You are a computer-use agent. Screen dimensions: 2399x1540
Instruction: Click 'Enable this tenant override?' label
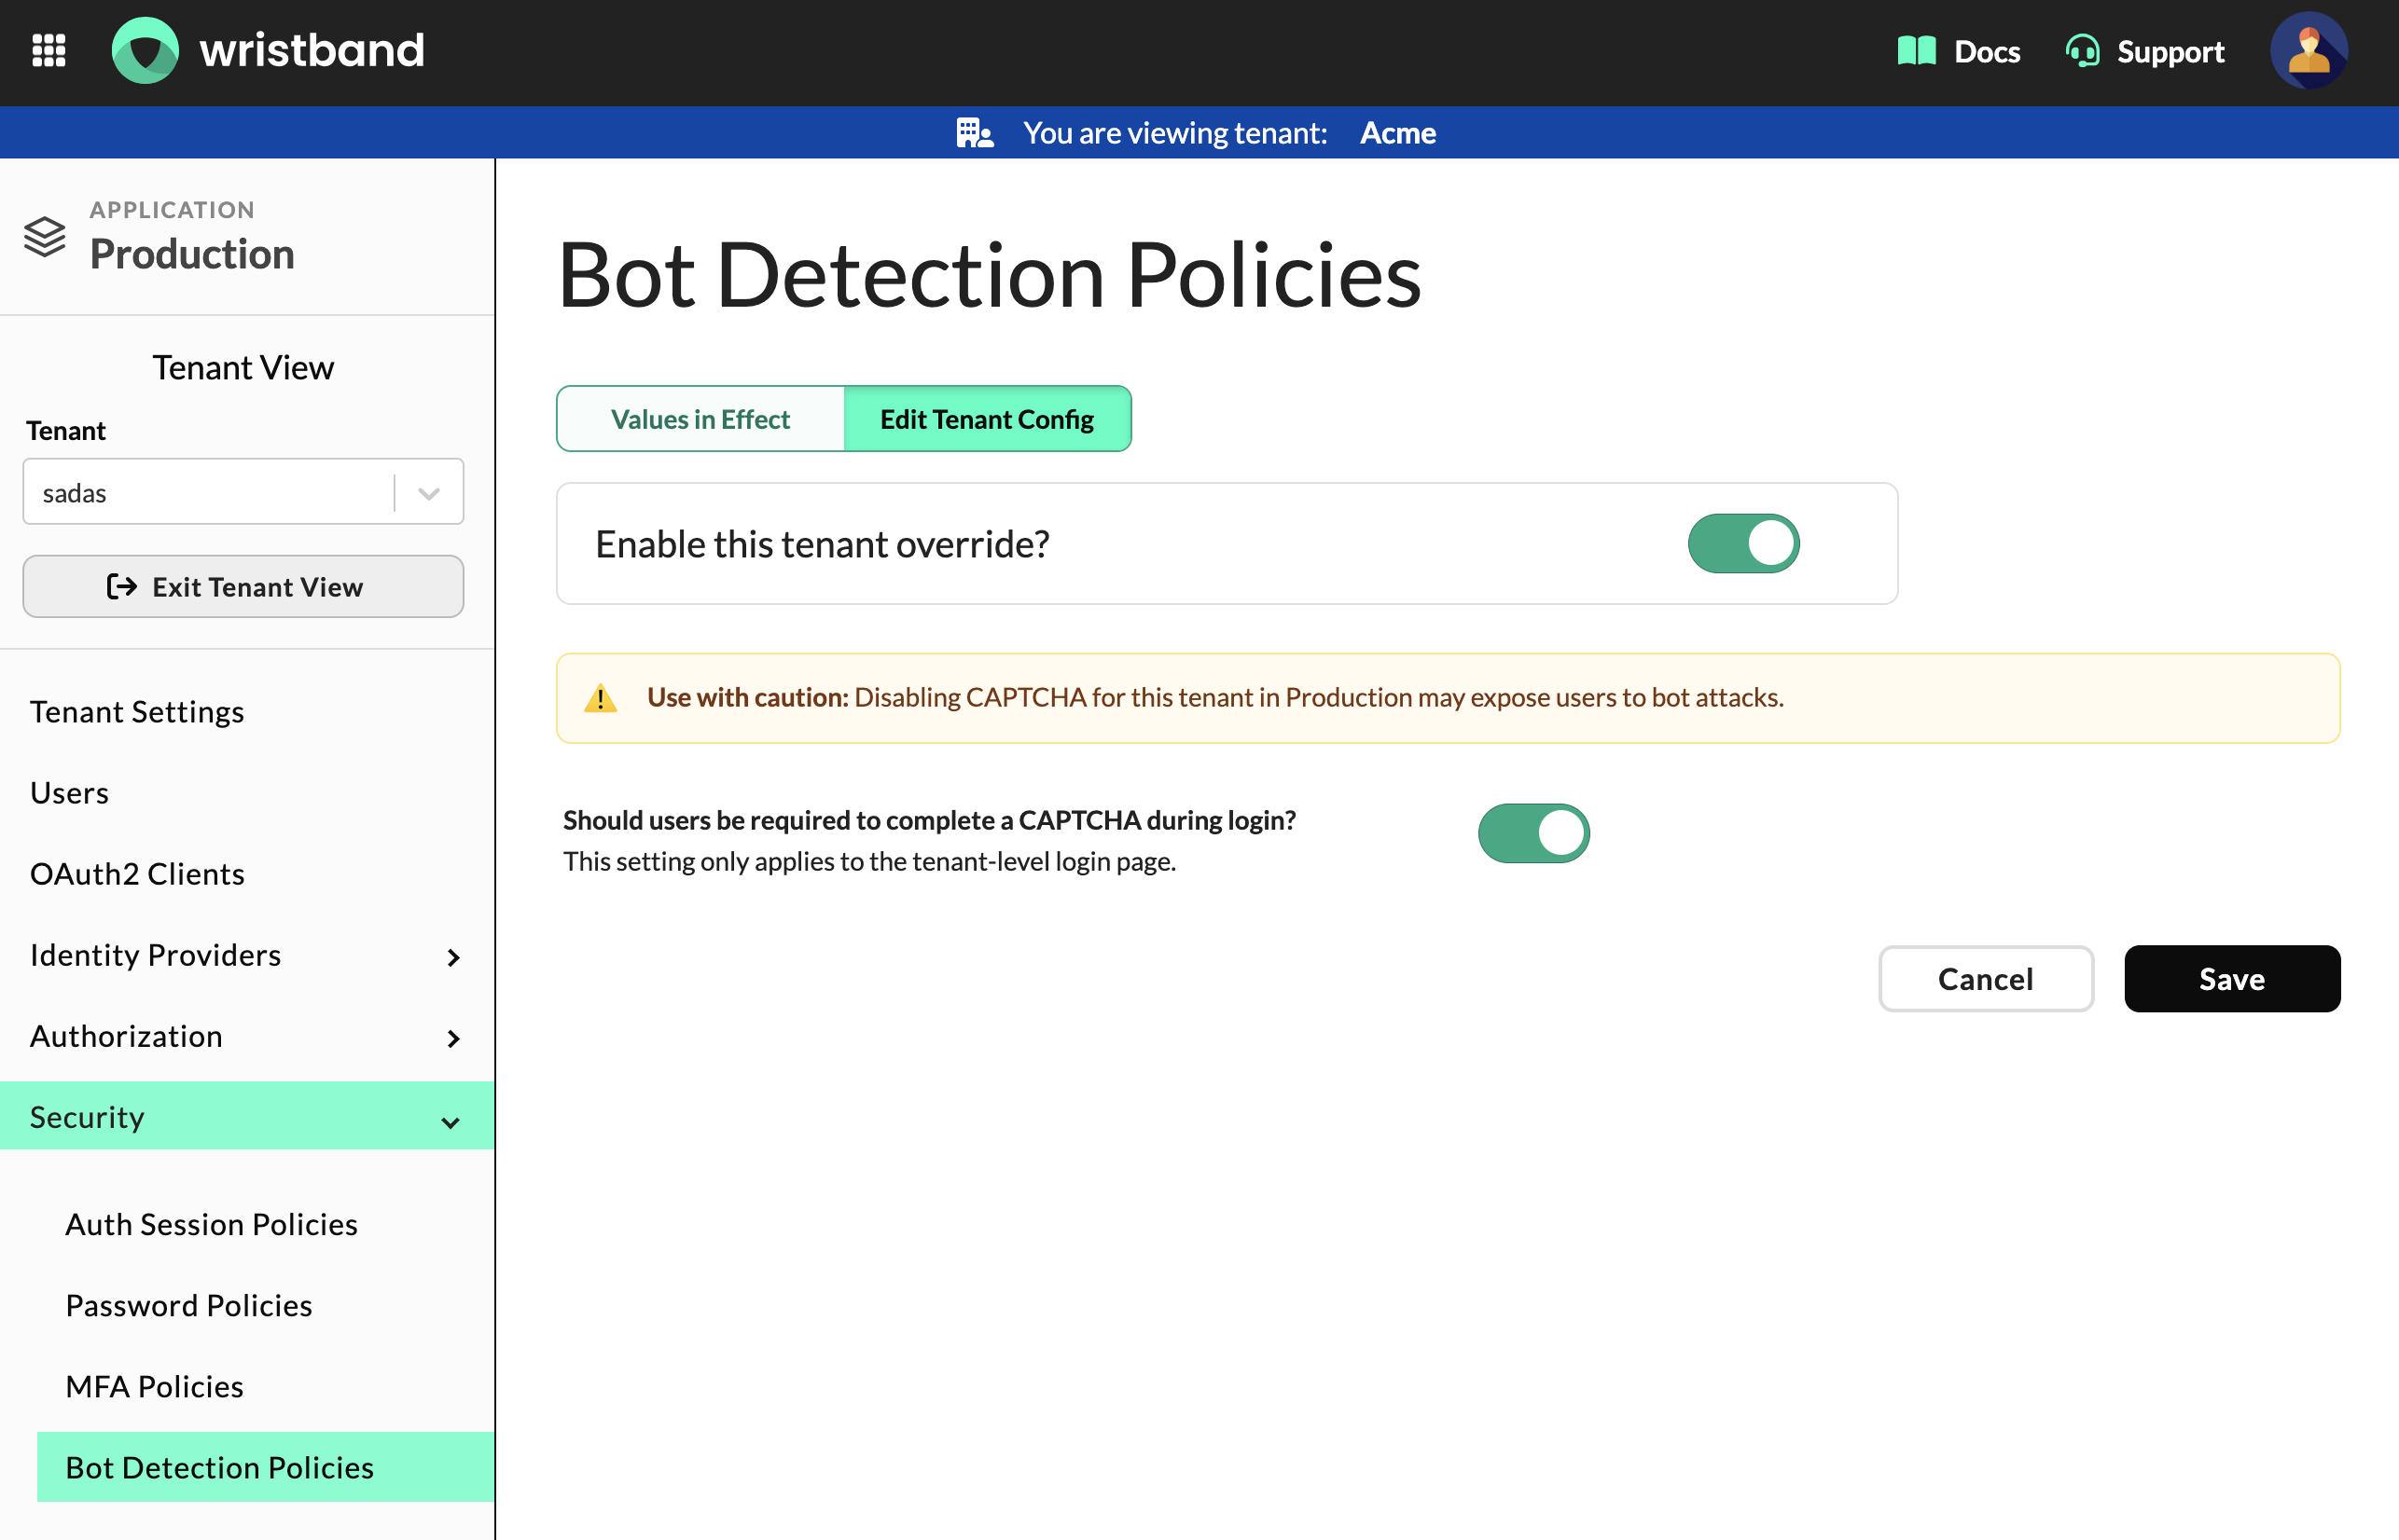pyautogui.click(x=823, y=544)
